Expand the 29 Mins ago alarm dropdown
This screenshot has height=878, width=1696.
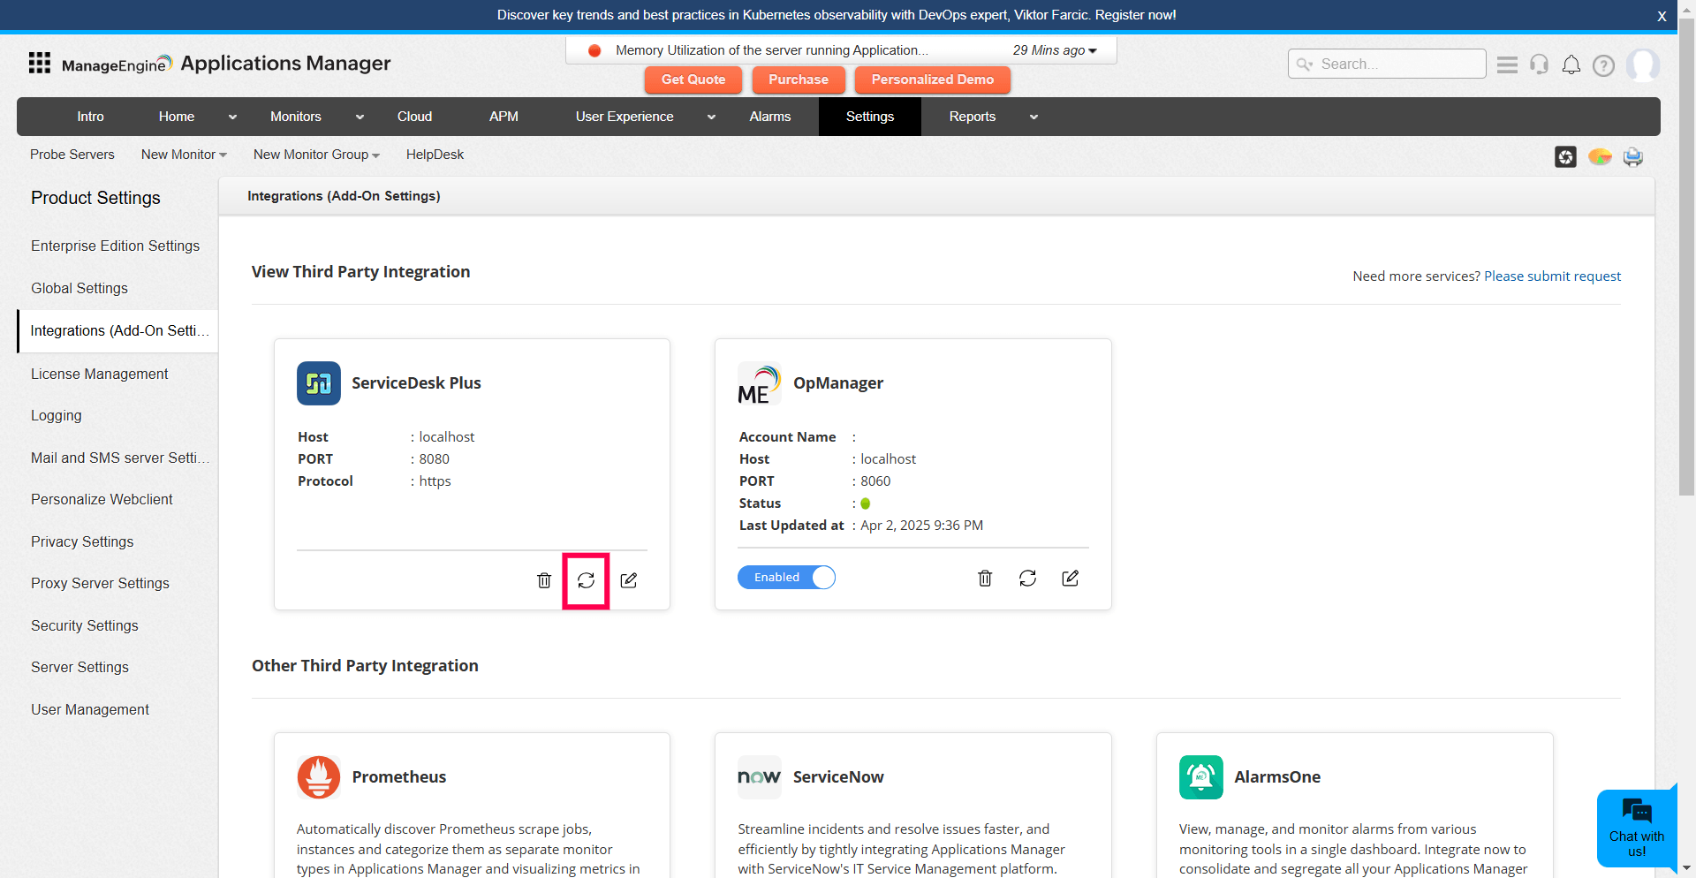1055,50
